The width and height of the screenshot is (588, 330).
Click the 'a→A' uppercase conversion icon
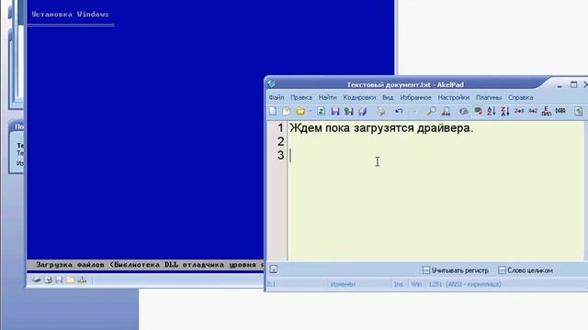[x=519, y=111]
